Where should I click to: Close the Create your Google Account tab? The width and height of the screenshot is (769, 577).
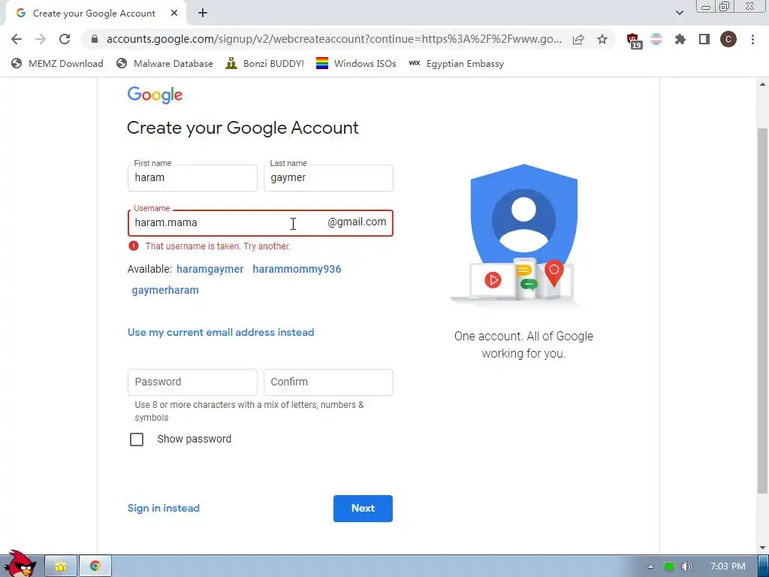pyautogui.click(x=174, y=14)
